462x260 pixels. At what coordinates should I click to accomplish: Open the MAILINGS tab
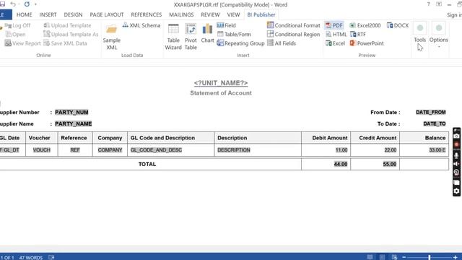coord(181,14)
